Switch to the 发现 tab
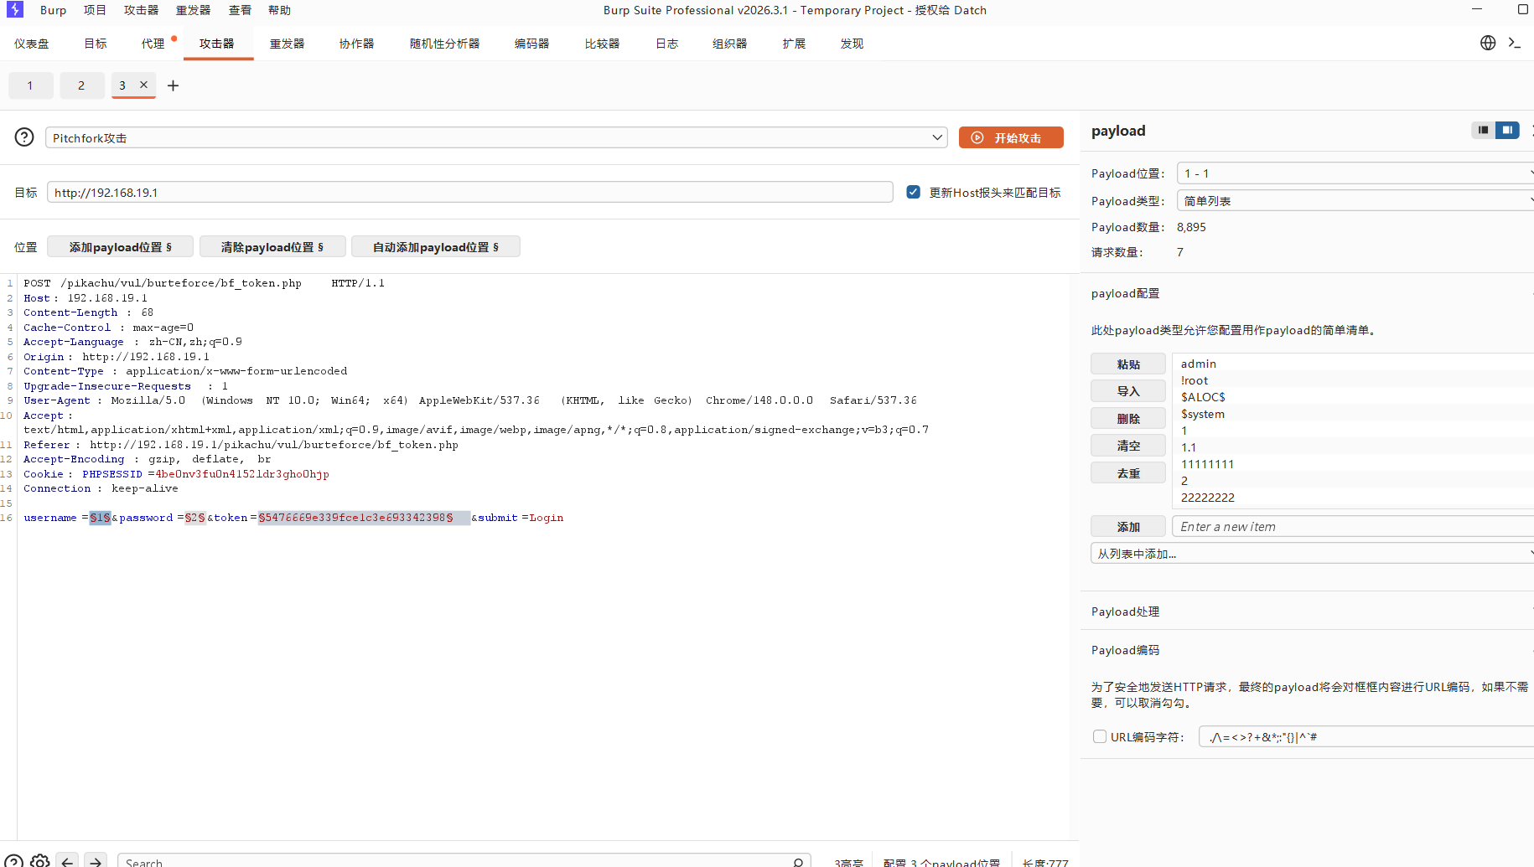The width and height of the screenshot is (1534, 867). click(x=852, y=44)
